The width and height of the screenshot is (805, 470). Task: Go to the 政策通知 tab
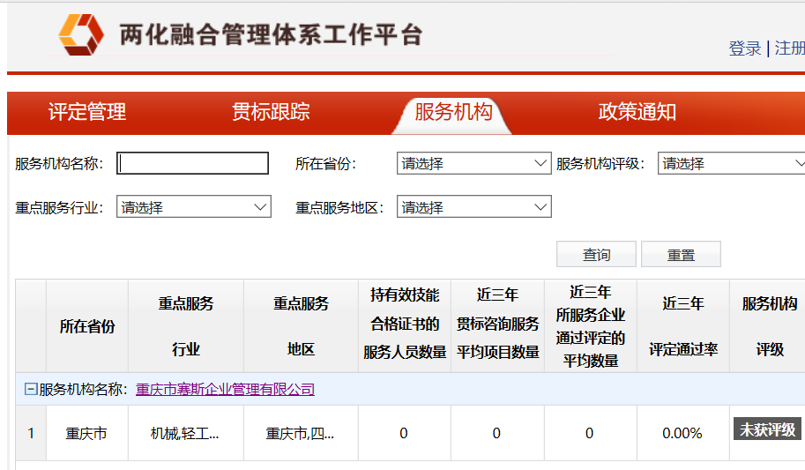pyautogui.click(x=637, y=112)
